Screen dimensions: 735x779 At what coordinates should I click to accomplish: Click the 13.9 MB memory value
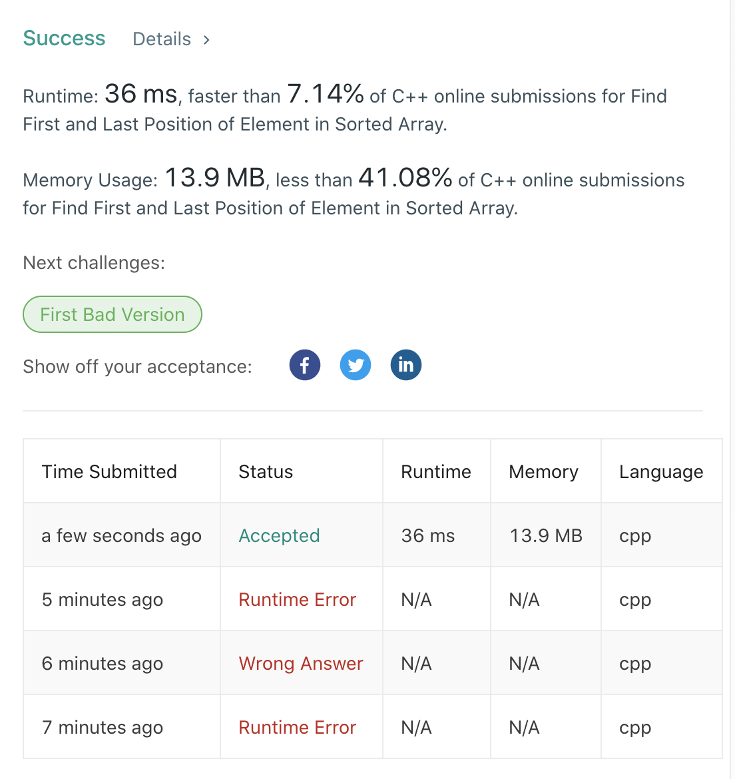tap(546, 535)
